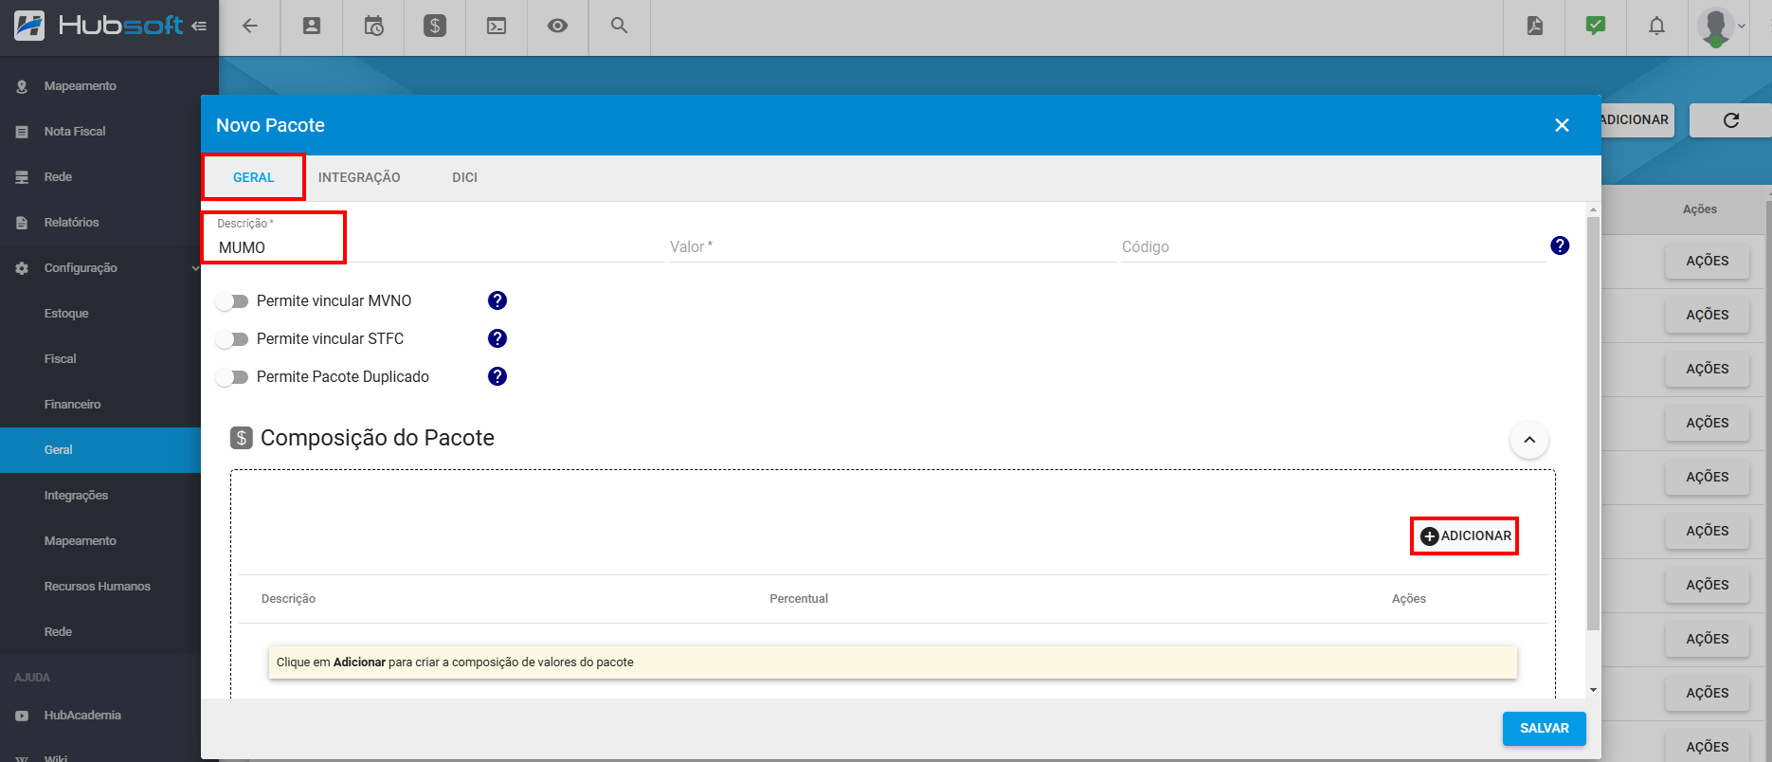Click the HubAcademia video icon in sidebar
This screenshot has height=762, width=1772.
point(22,716)
